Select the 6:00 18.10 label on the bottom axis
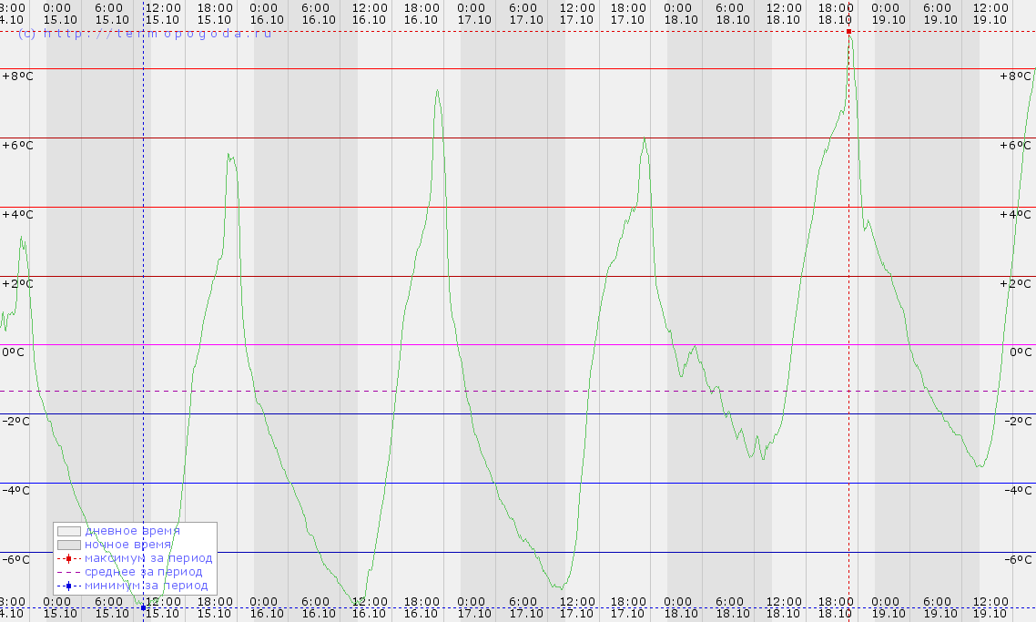Screen dimensions: 1036x622 (x=730, y=607)
